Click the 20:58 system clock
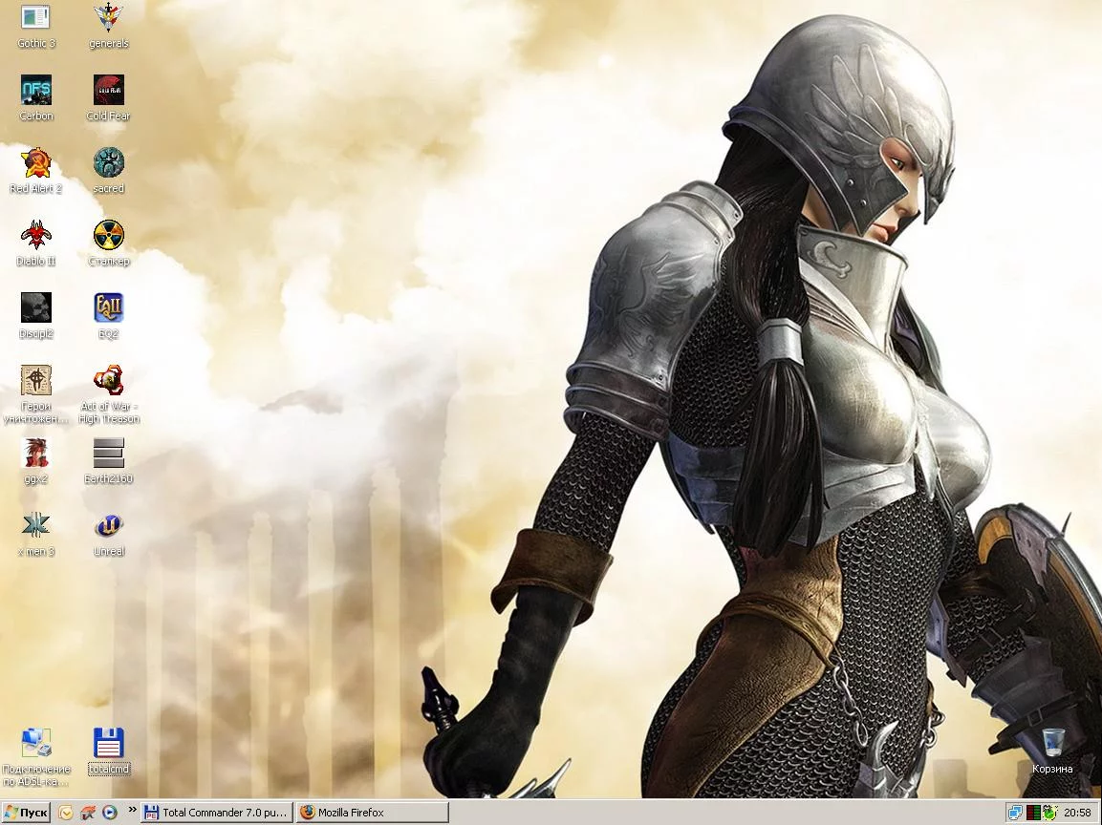The image size is (1102, 825). tap(1077, 813)
